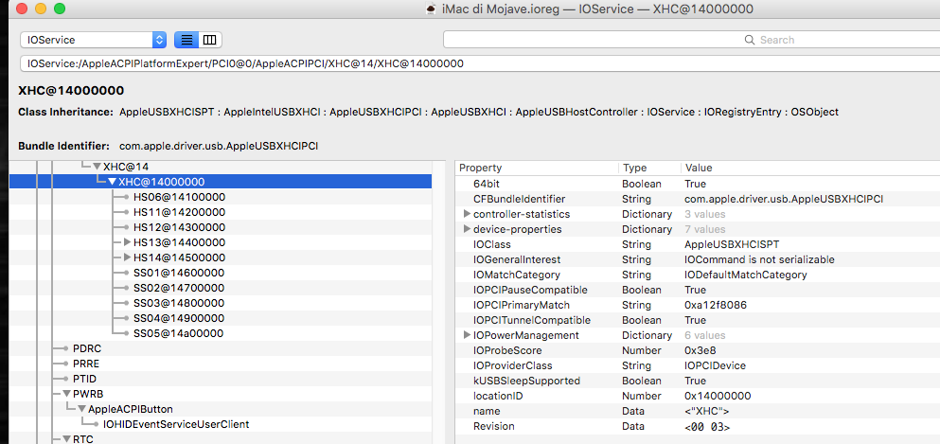Select SS02@14700000 port entry
This screenshot has height=444, width=940.
point(179,288)
